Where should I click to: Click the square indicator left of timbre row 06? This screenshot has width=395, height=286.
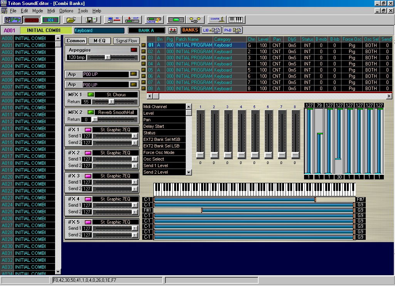144,76
